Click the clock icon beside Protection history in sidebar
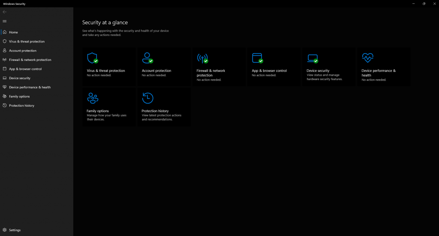This screenshot has height=236, width=439. tap(4, 105)
